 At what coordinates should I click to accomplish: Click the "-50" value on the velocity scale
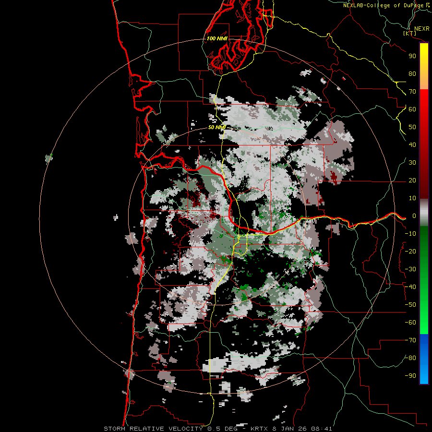pos(410,305)
